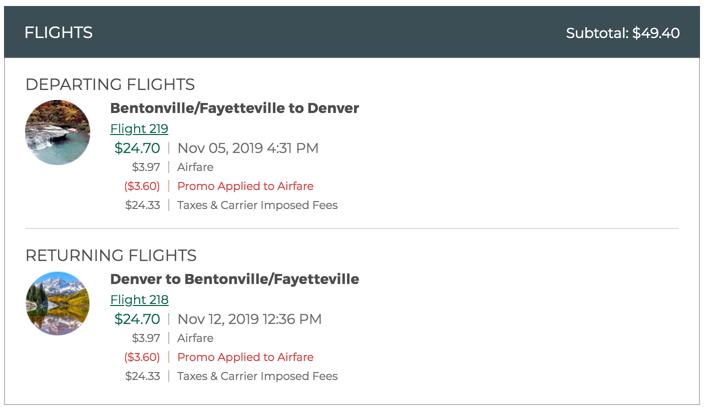Click Bentonville/Fayetteville to Denver route title
The height and width of the screenshot is (411, 709).
[235, 108]
